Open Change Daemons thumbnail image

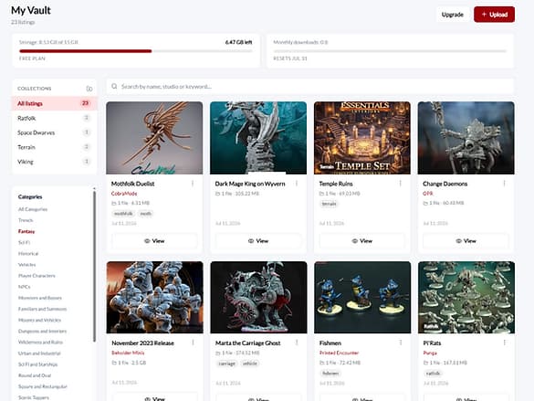(x=466, y=138)
